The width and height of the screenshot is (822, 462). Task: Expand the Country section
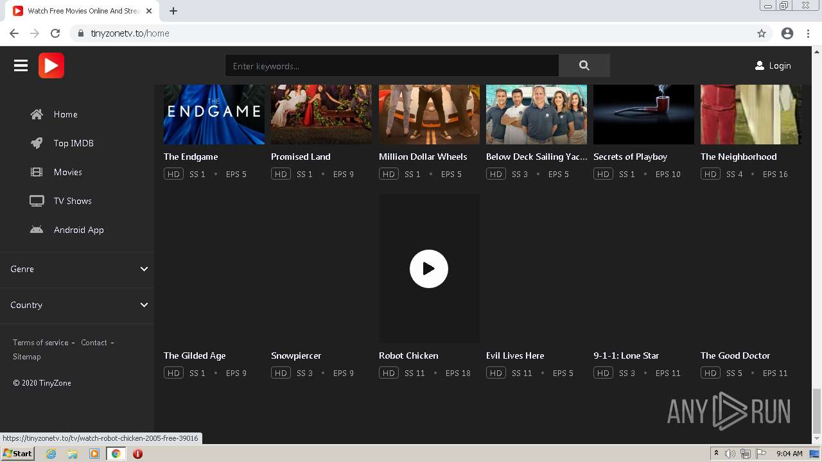click(77, 305)
